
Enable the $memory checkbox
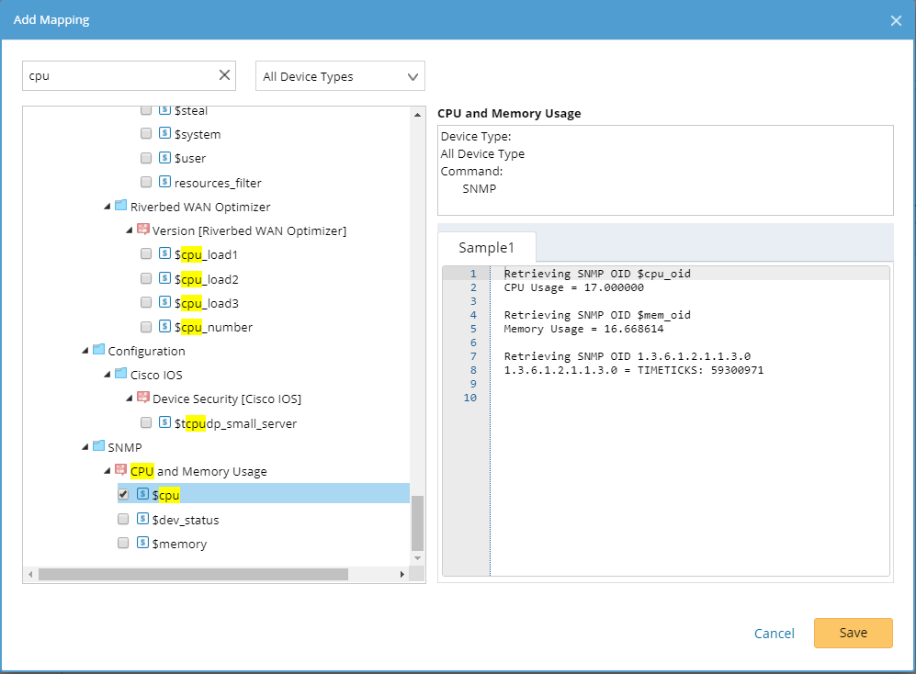click(124, 544)
